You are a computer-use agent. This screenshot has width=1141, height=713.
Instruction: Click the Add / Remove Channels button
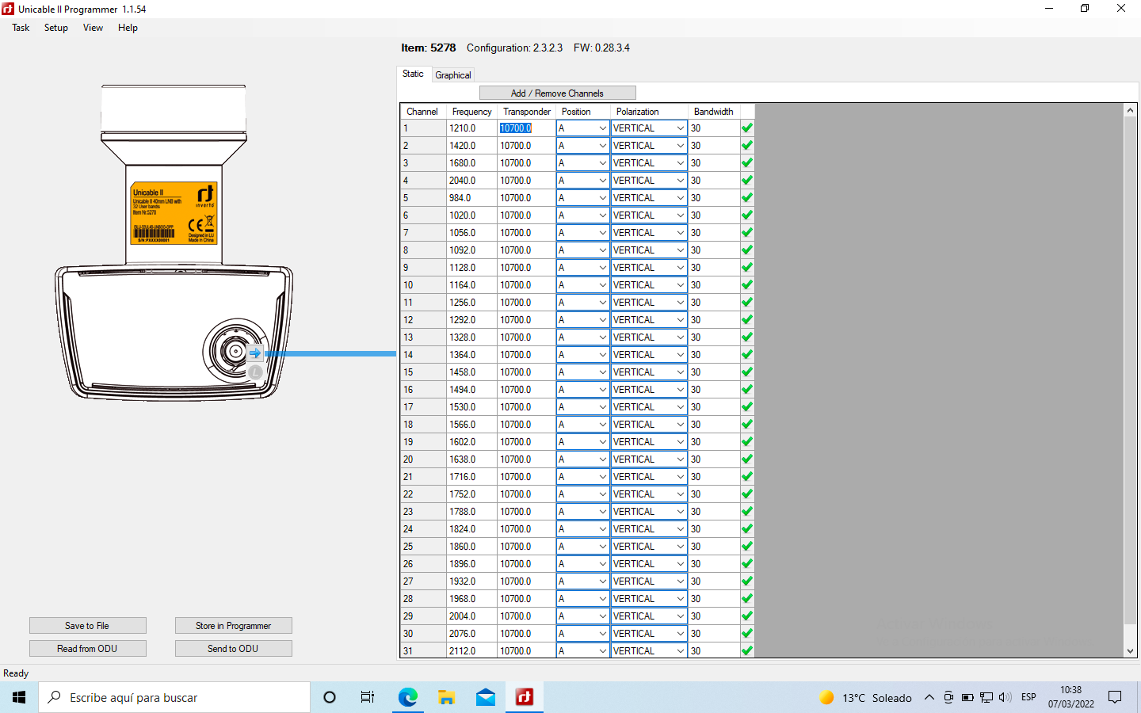(x=557, y=93)
